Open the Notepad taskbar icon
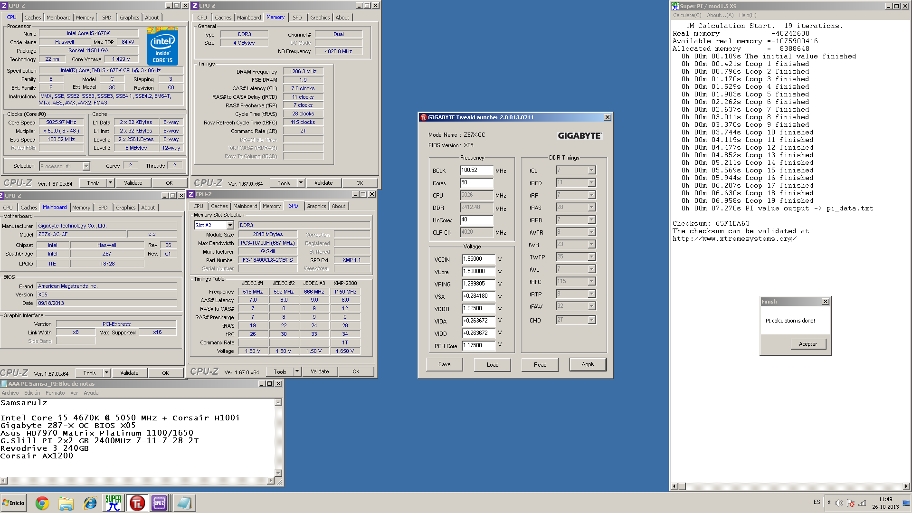 [x=184, y=503]
